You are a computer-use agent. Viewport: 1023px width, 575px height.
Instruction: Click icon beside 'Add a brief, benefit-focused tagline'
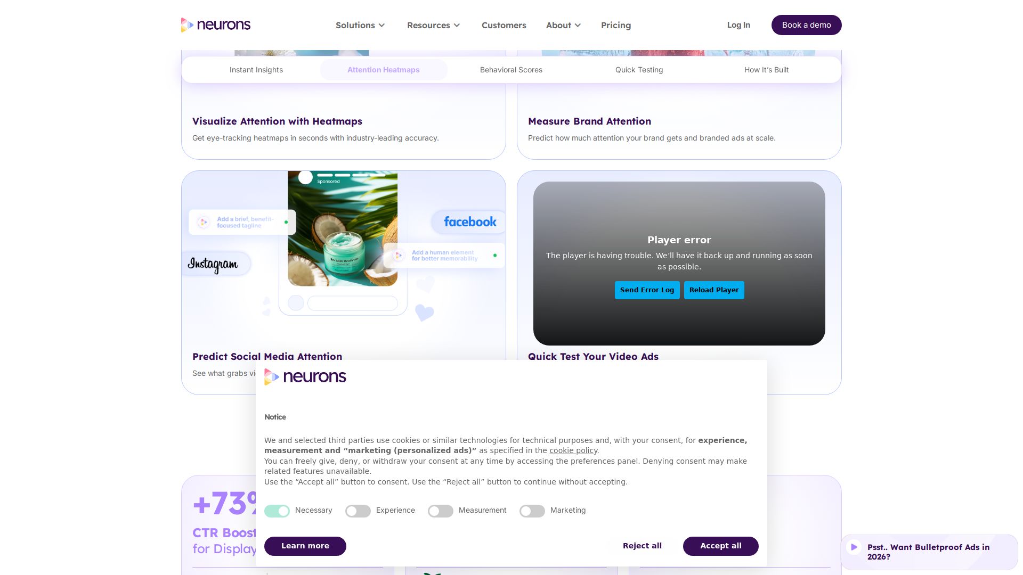pos(204,222)
